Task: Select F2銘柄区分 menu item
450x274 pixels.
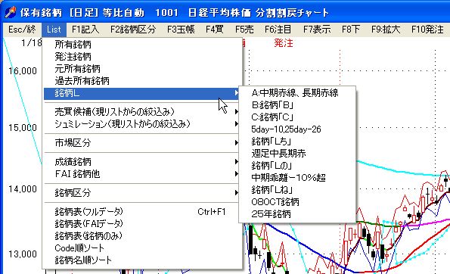Action: point(133,30)
